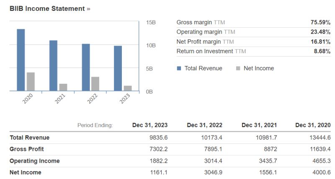The width and height of the screenshot is (335, 179).
Task: Click the 13444.6 total revenue cell
Action: click(320, 137)
